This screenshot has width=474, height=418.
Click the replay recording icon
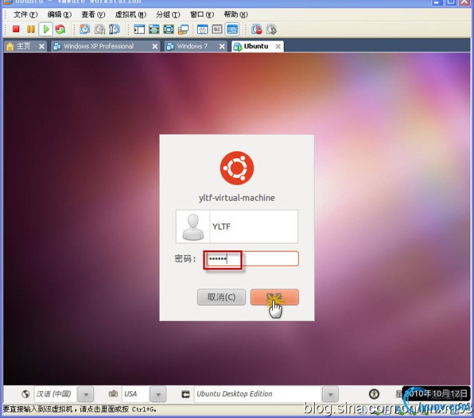coord(271,30)
